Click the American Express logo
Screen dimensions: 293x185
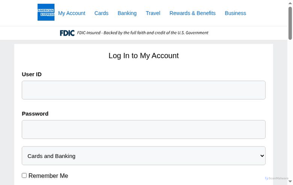coord(46,12)
